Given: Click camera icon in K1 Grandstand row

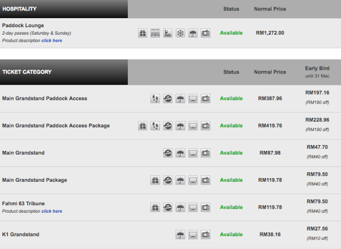Looking at the screenshot, I should 205,235.
